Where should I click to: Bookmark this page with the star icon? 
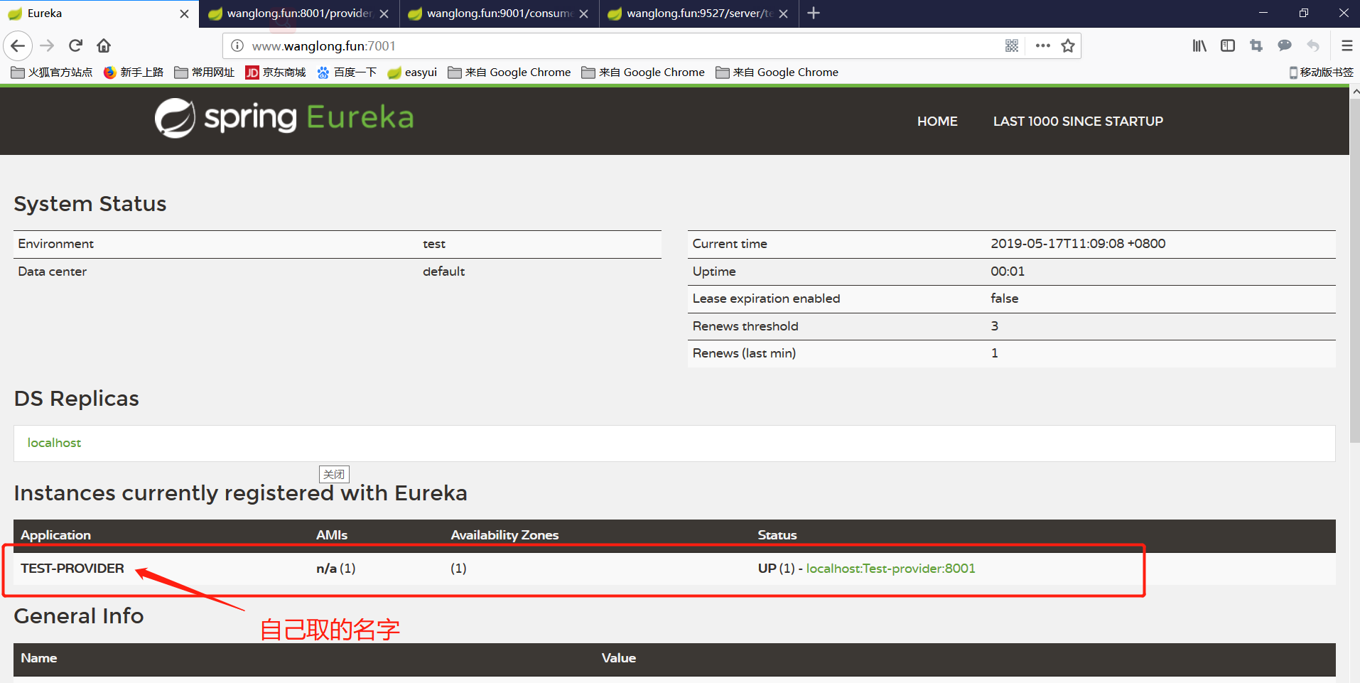[1068, 46]
